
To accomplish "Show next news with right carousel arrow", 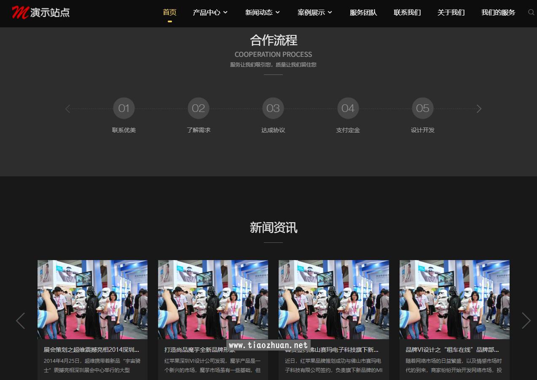I will tap(526, 321).
